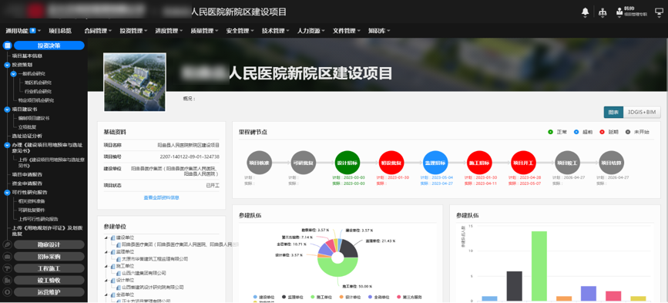Click the 投资决策 list icon in sidebar
This screenshot has width=668, height=303.
(x=7, y=45)
